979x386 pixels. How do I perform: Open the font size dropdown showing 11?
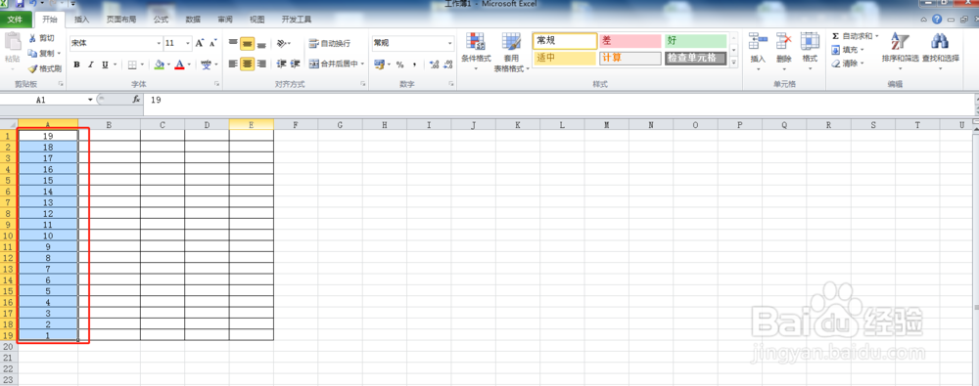[188, 44]
